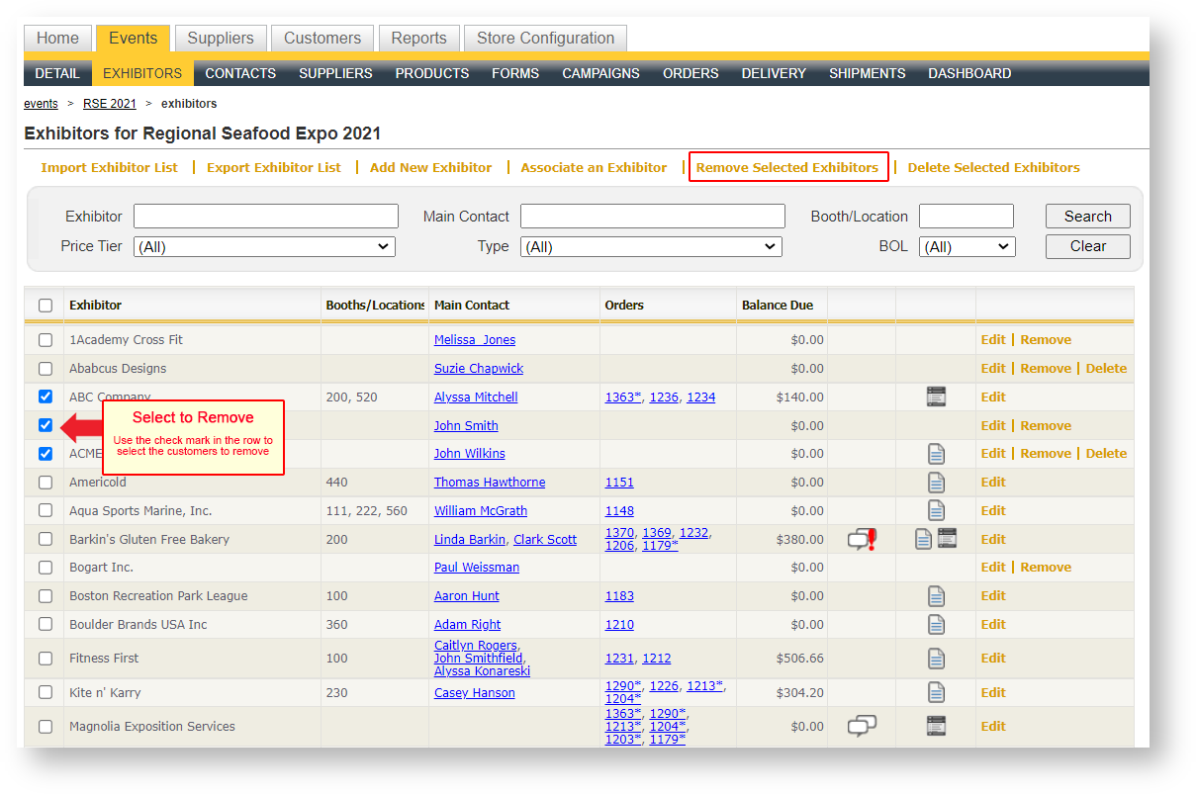
Task: Click Remove Selected Exhibitors link
Action: (x=787, y=168)
